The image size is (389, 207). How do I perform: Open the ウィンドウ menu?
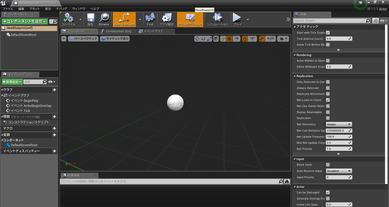coord(79,9)
